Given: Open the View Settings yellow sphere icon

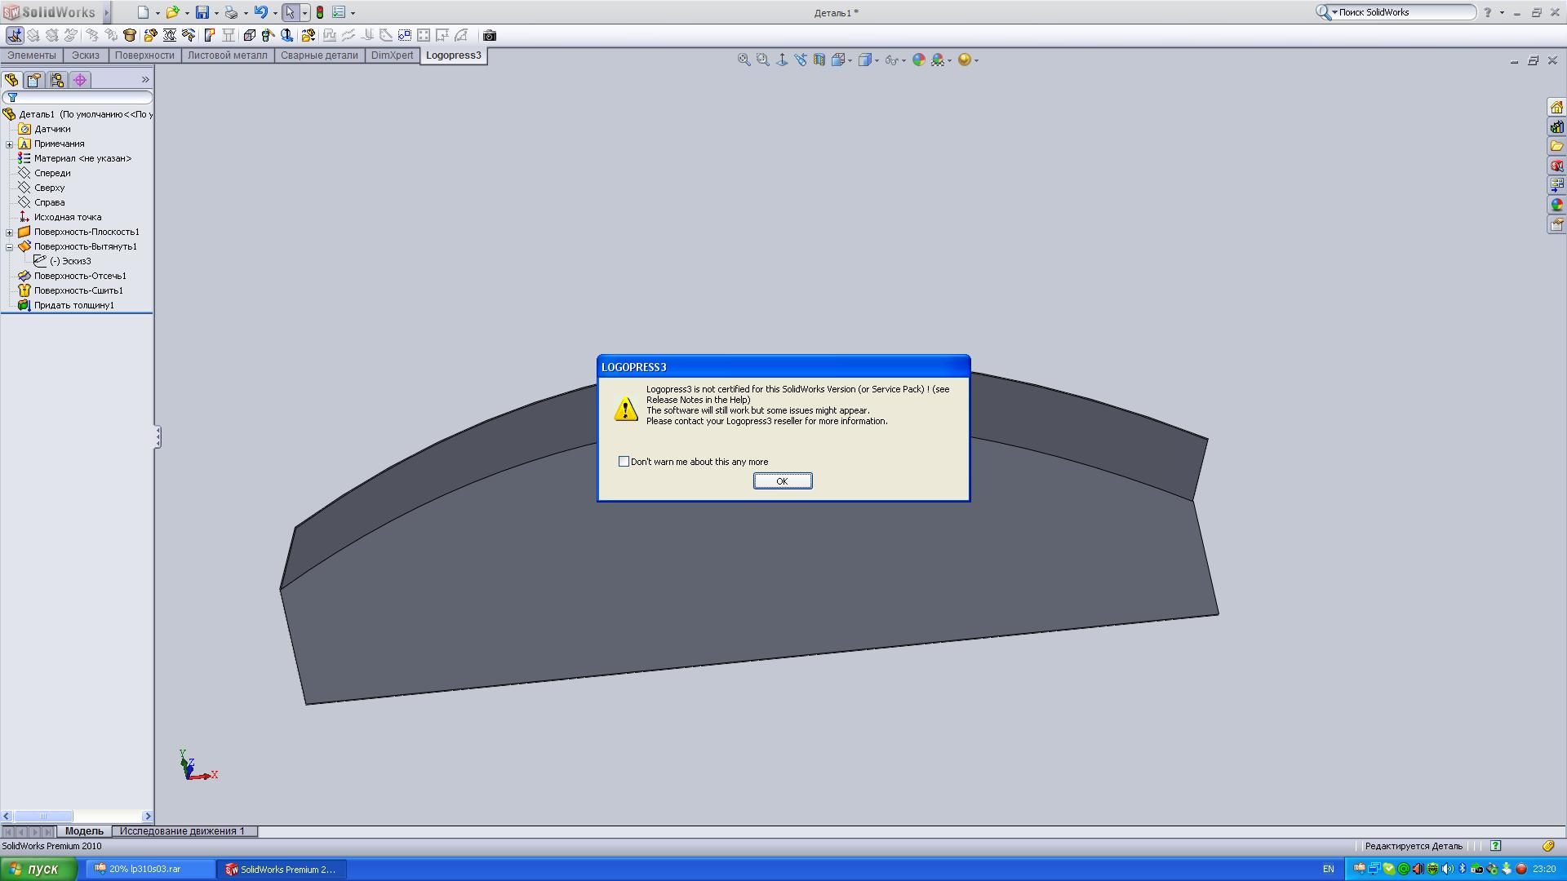Looking at the screenshot, I should coord(966,60).
